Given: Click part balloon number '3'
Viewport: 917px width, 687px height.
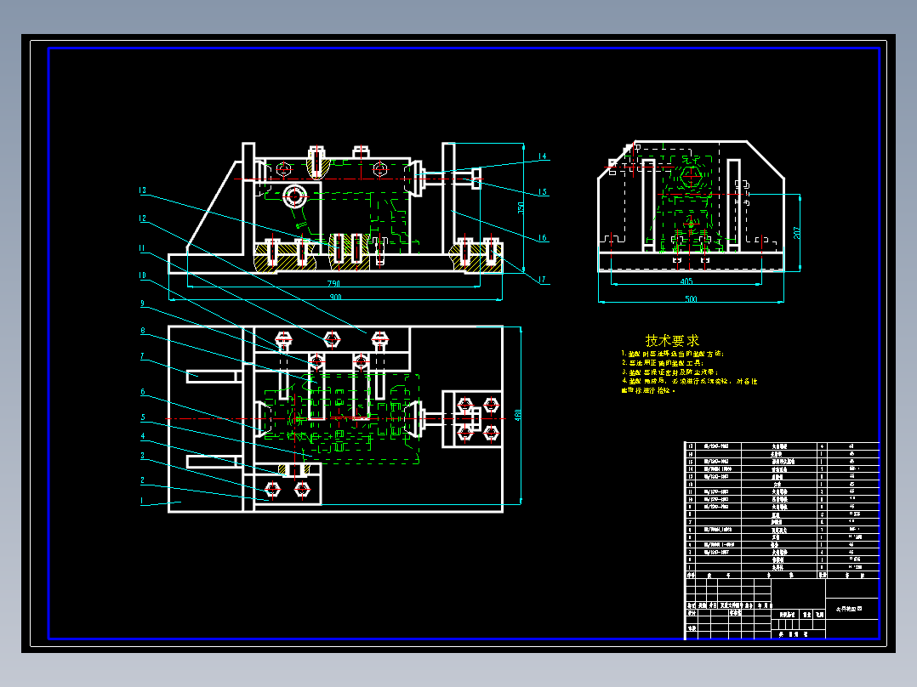Looking at the screenshot, I should pyautogui.click(x=142, y=456).
